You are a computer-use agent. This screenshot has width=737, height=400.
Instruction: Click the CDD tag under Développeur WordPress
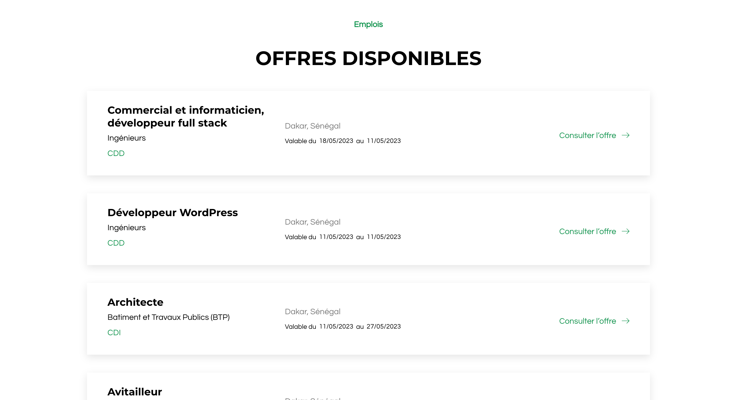click(116, 243)
